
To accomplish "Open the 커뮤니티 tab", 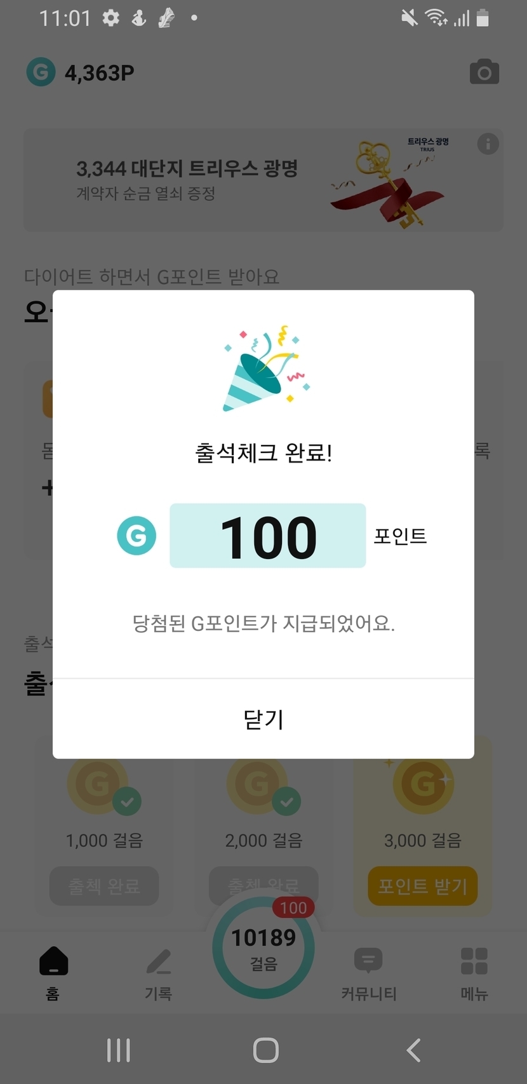I will click(368, 972).
